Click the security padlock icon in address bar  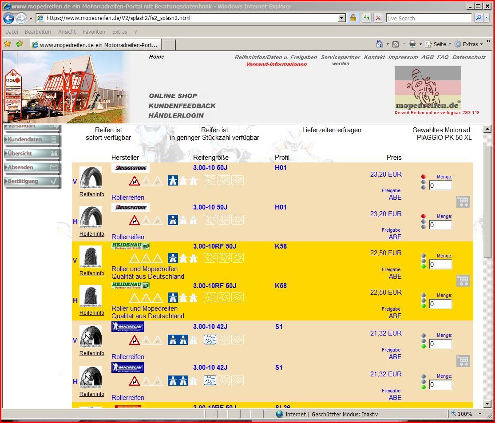pos(353,18)
